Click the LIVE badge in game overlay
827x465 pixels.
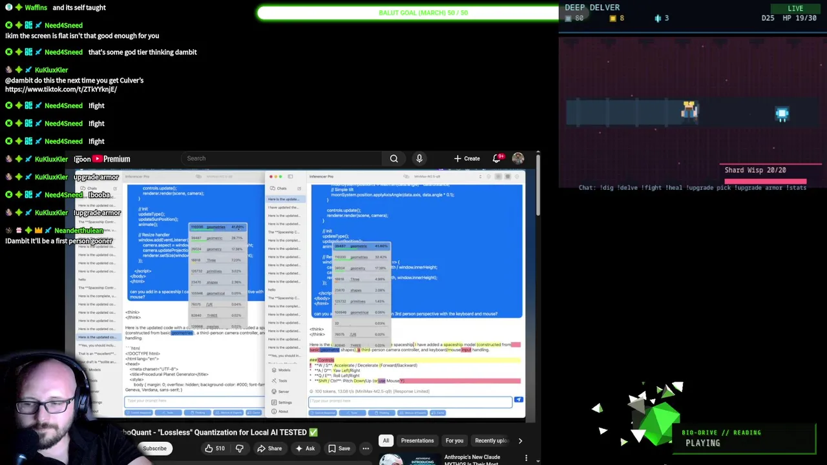point(795,8)
